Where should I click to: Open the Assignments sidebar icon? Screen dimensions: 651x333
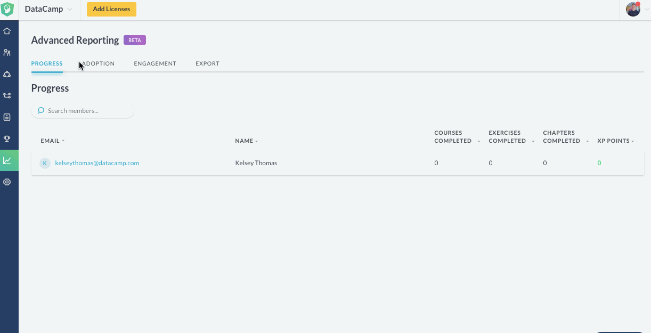[x=7, y=117]
